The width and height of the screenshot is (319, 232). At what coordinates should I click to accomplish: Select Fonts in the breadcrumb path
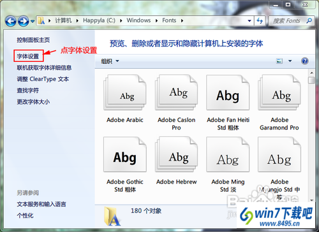coord(169,20)
